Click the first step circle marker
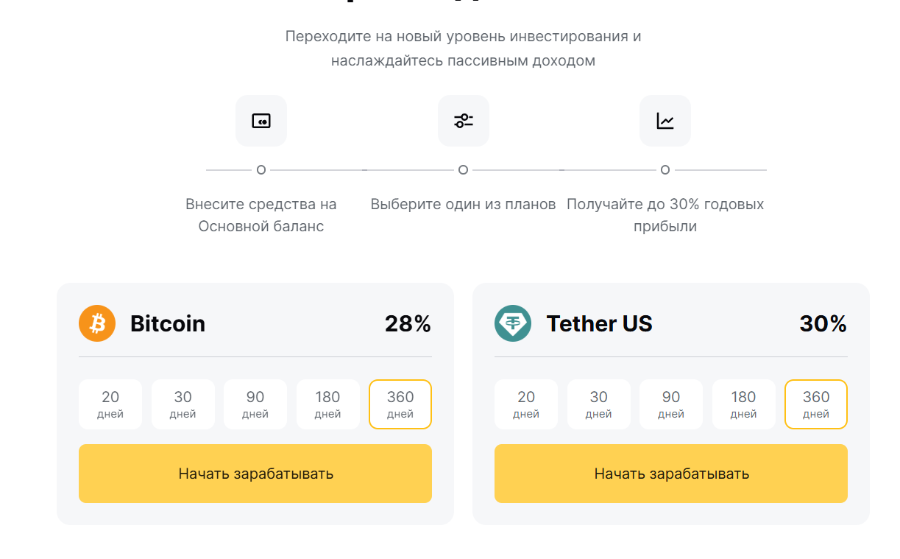 [261, 170]
